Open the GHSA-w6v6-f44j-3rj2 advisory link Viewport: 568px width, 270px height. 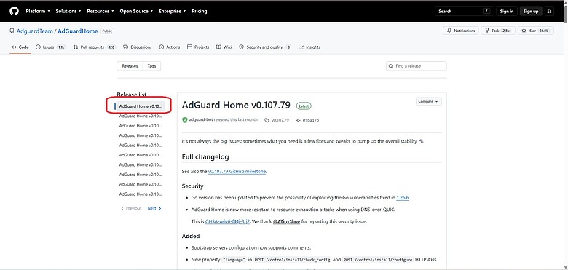point(227,221)
